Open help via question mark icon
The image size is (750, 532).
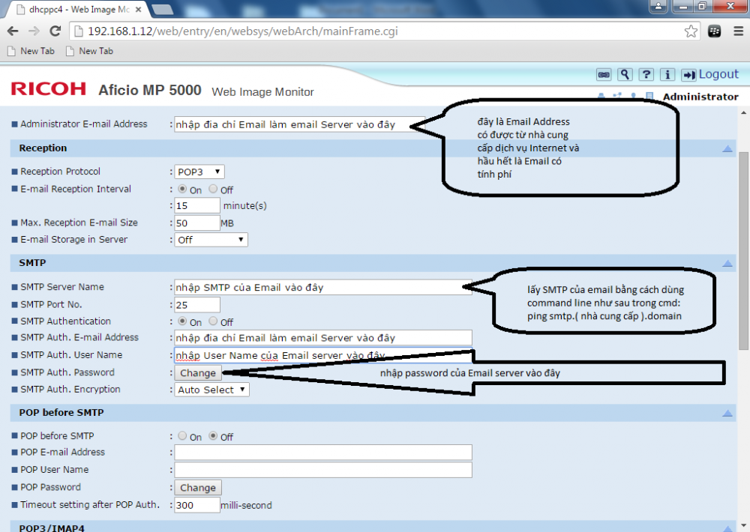646,74
